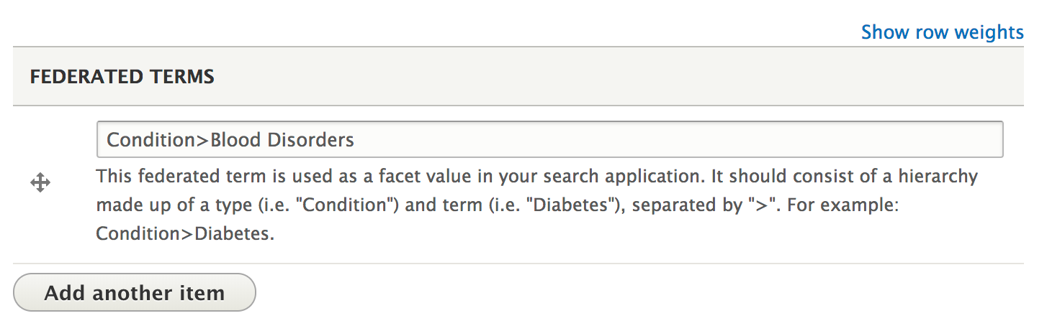Click the Show row weights link
Viewport: 1047px width, 326px height.
coord(942,32)
